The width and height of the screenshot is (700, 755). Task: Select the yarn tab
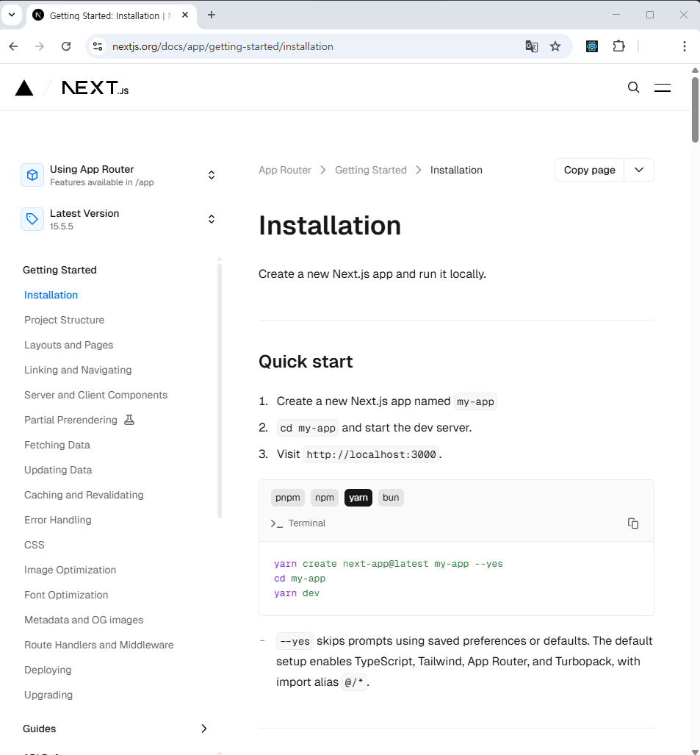coord(358,498)
